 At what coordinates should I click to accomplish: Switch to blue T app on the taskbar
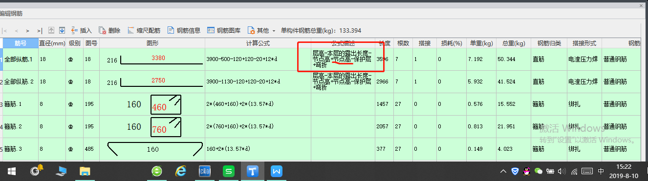pyautogui.click(x=253, y=171)
